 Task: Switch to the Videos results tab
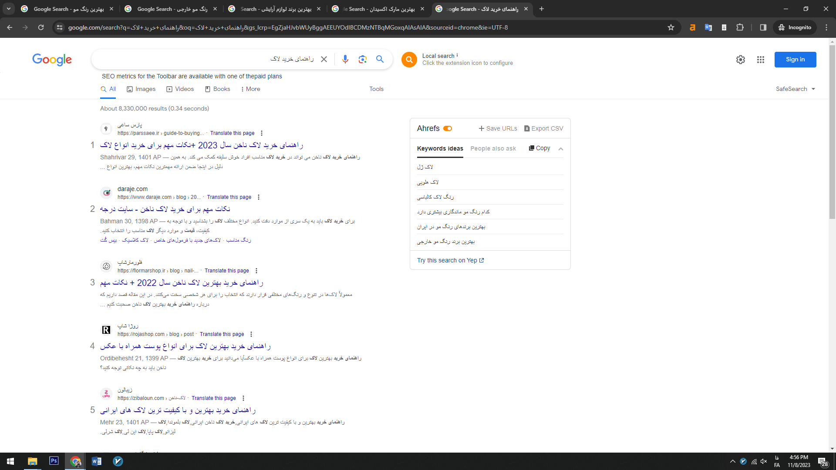tap(180, 89)
